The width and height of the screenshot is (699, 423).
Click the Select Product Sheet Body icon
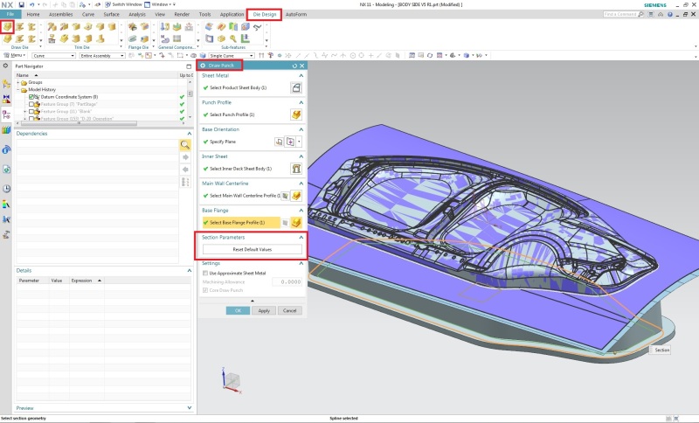(x=296, y=87)
